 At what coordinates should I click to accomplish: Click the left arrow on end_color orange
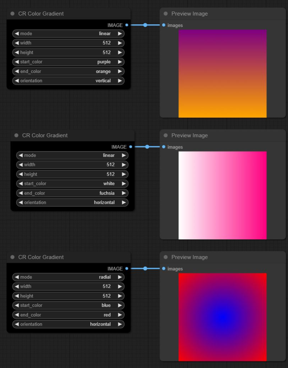[x=17, y=71]
